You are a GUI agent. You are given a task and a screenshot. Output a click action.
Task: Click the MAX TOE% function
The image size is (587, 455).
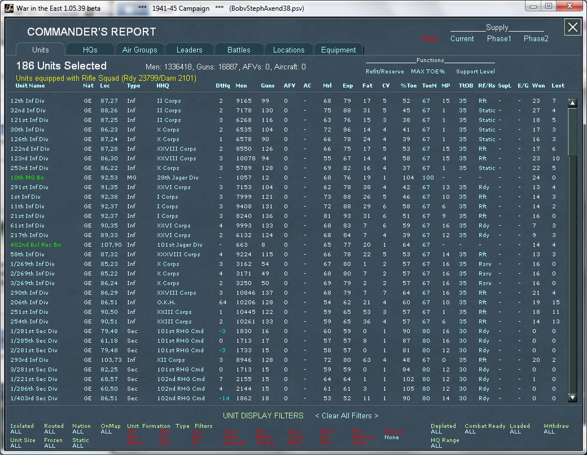428,72
